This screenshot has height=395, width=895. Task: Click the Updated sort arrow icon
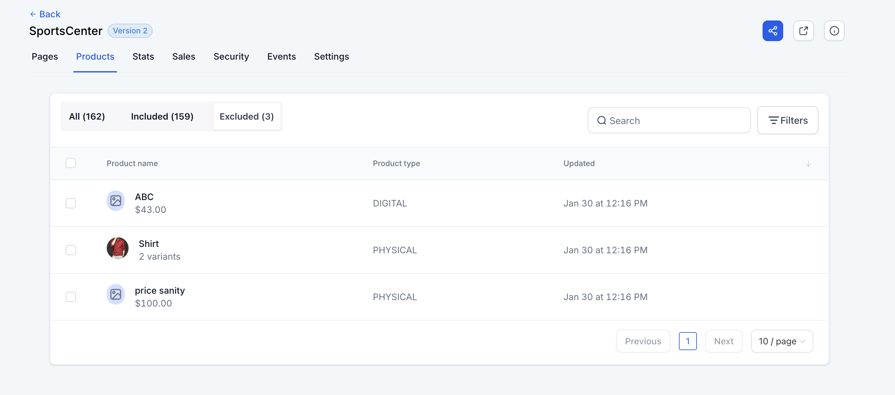808,164
